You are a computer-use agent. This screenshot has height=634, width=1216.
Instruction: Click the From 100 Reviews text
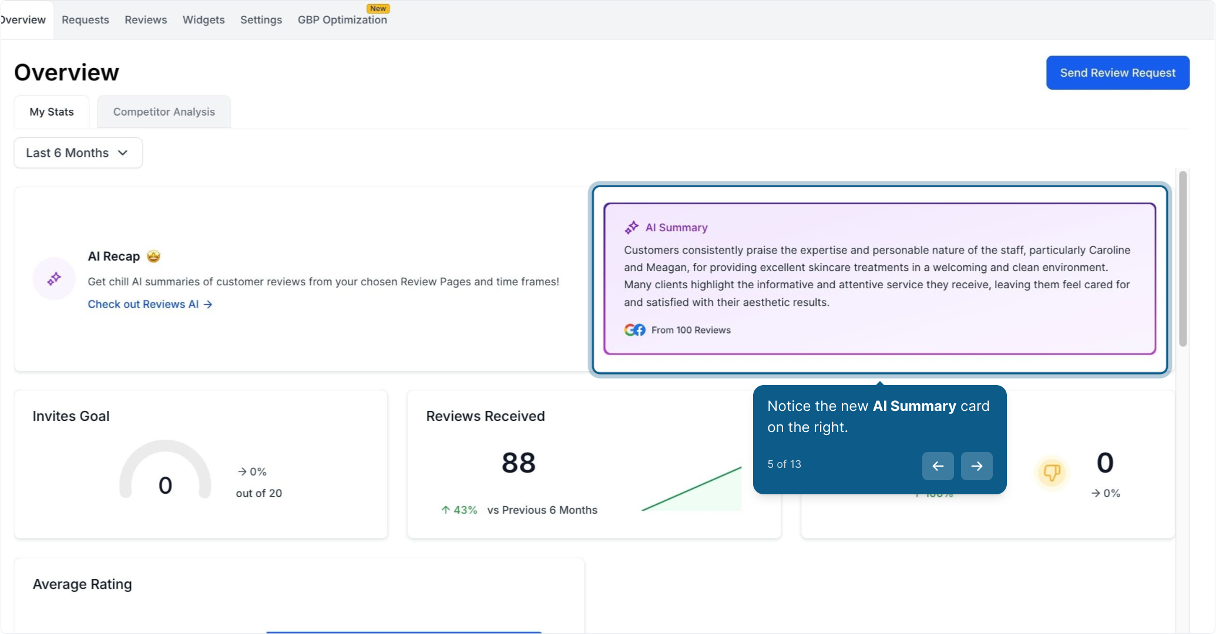[x=691, y=330]
